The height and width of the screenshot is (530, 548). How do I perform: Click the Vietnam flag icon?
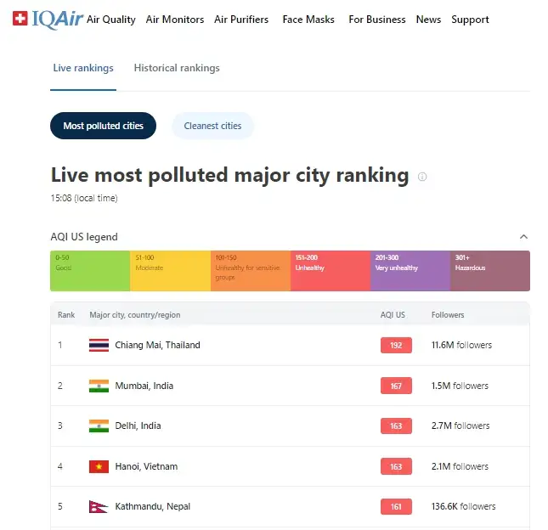tap(99, 466)
